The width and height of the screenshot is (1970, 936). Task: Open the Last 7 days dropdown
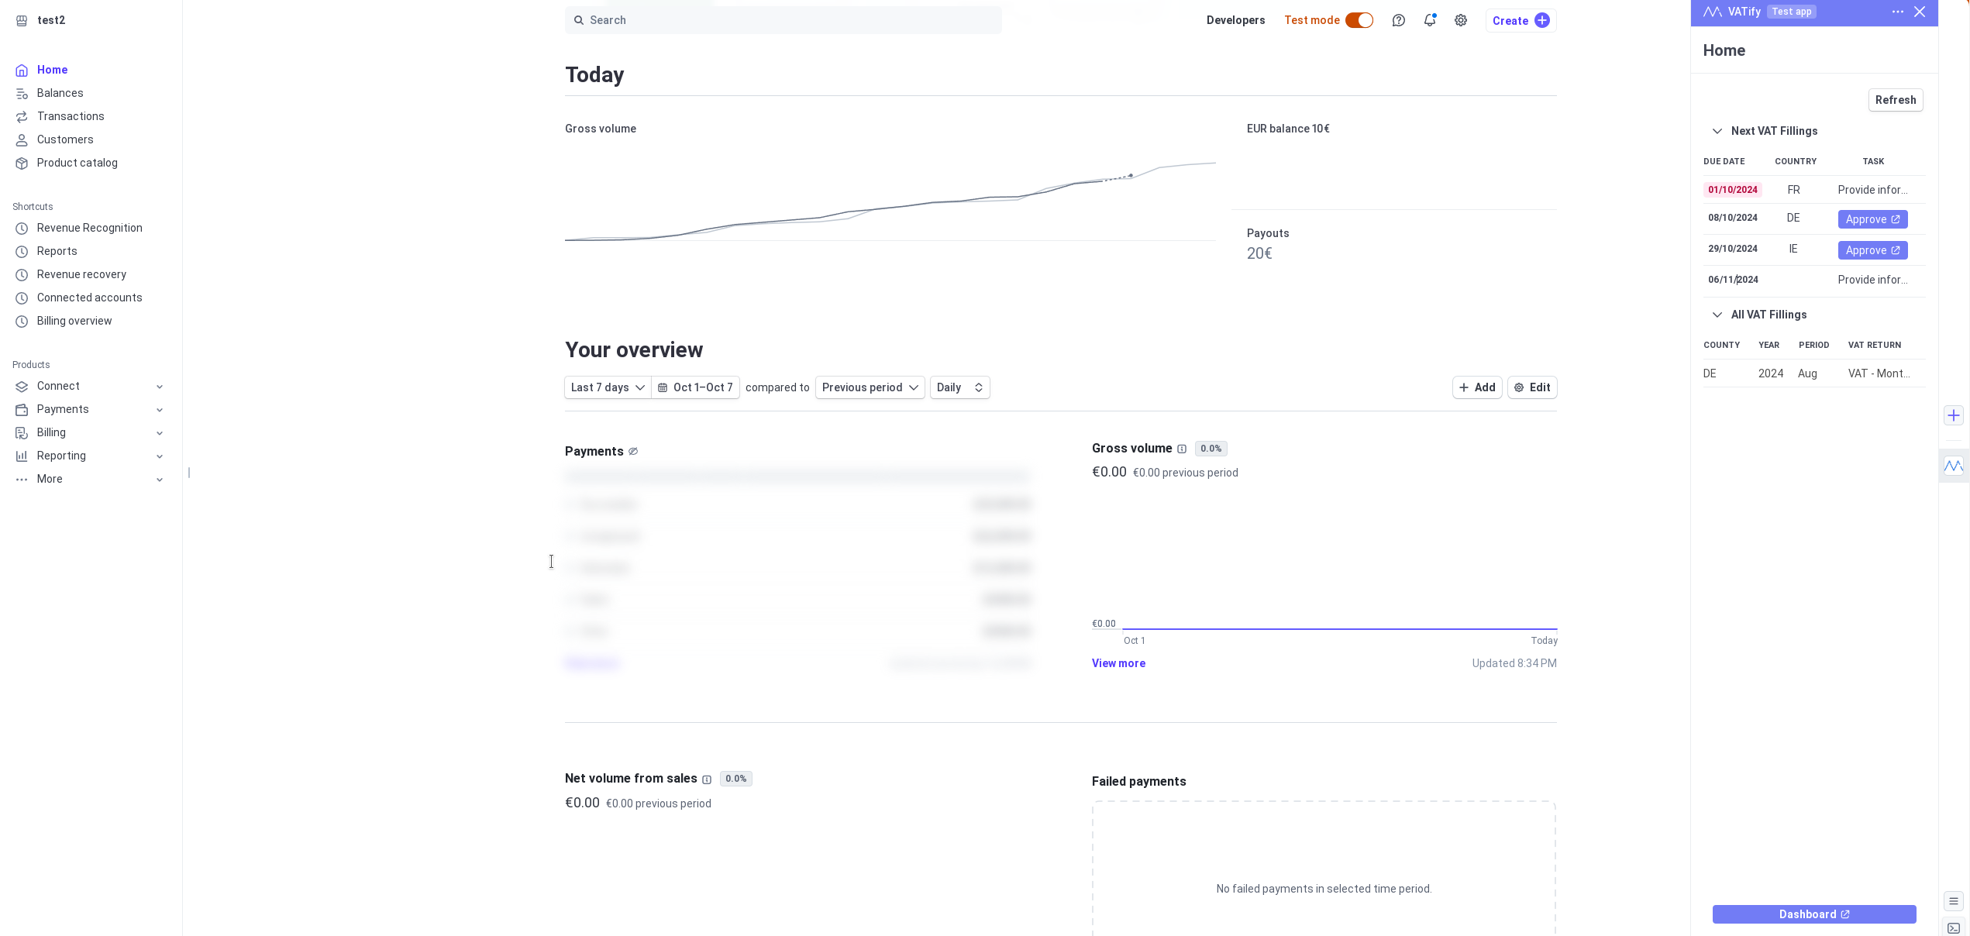608,387
